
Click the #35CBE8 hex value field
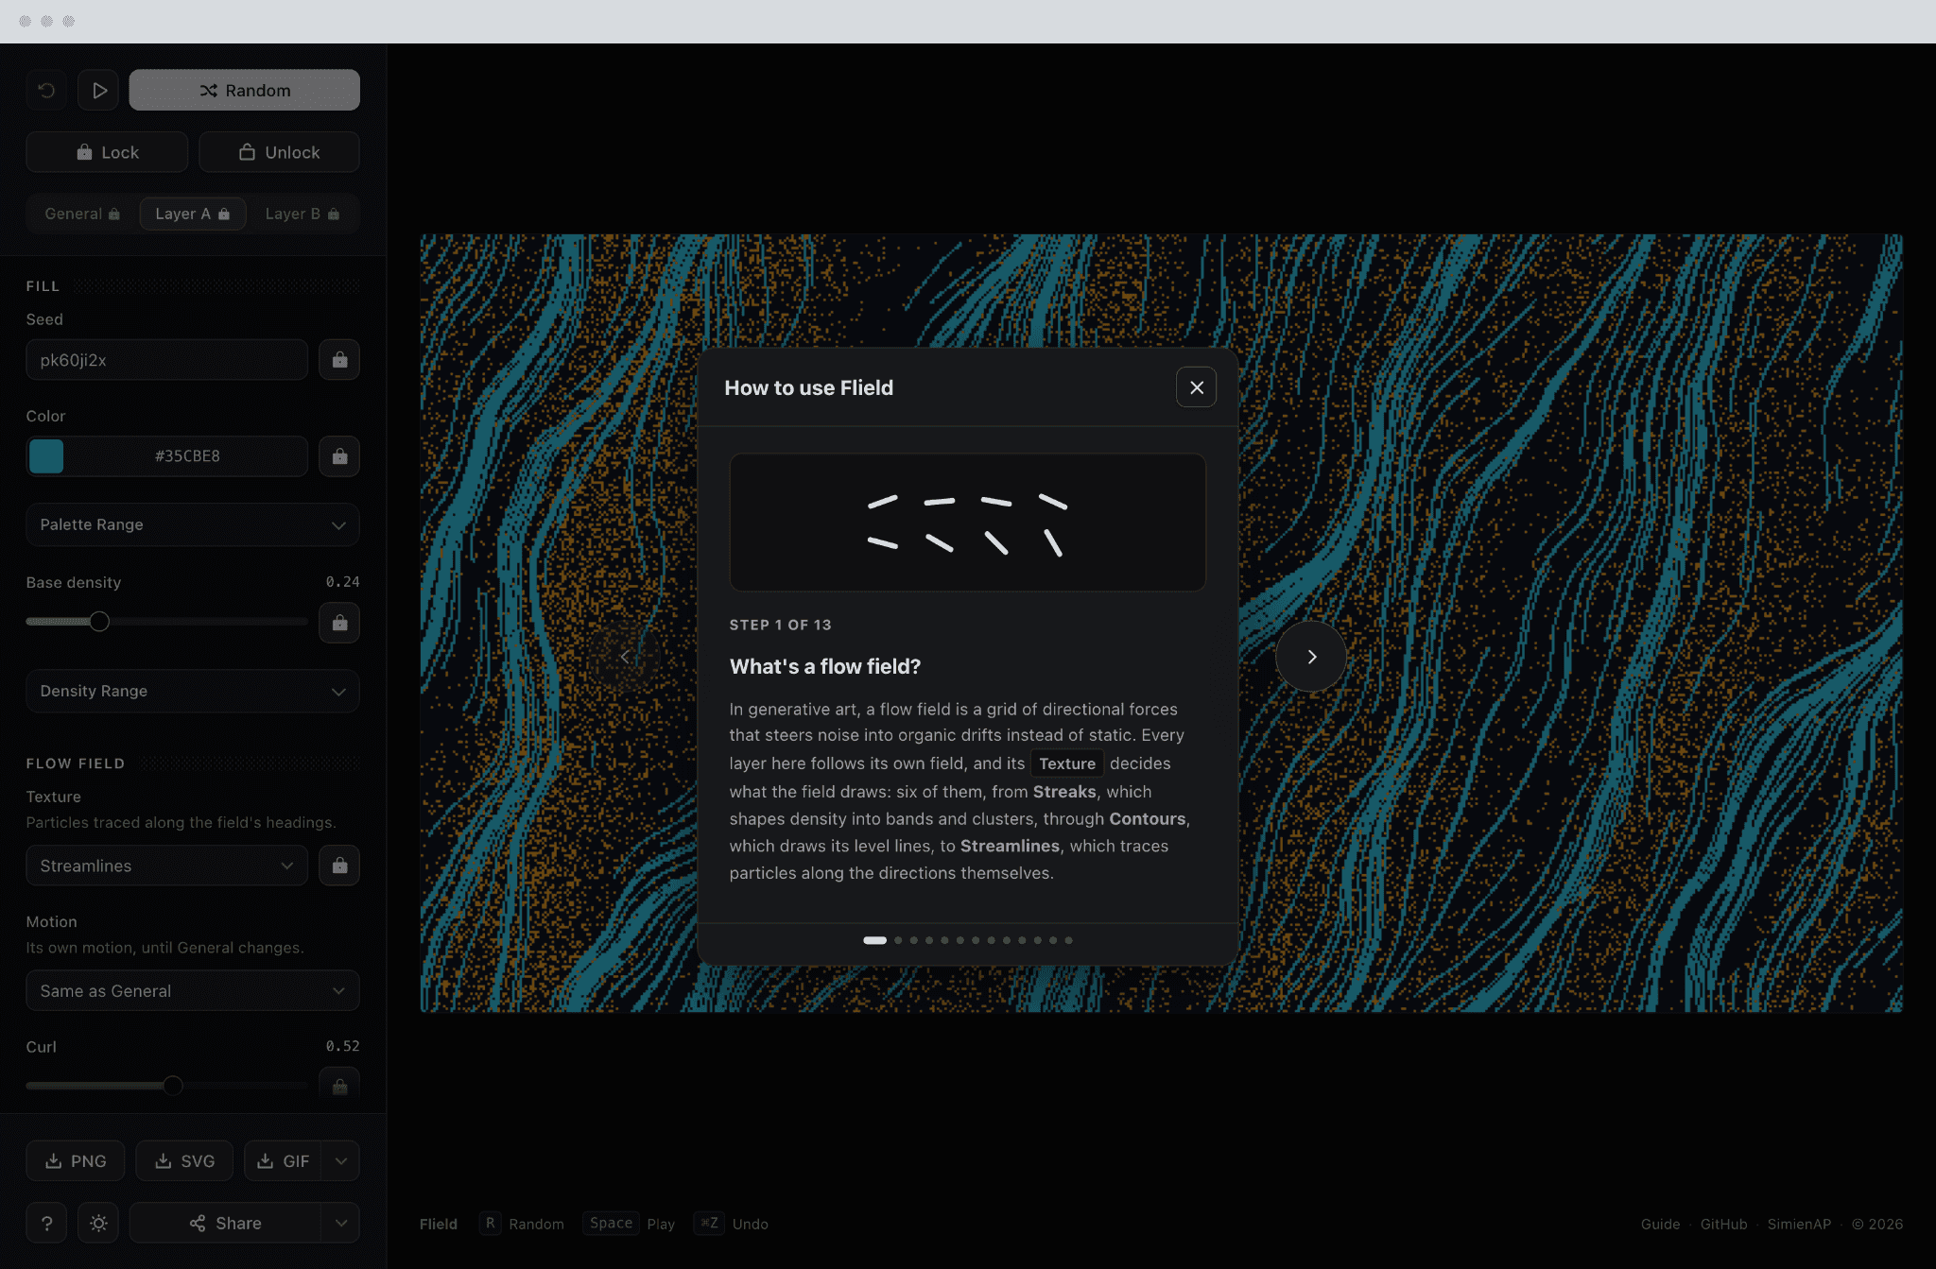point(187,456)
